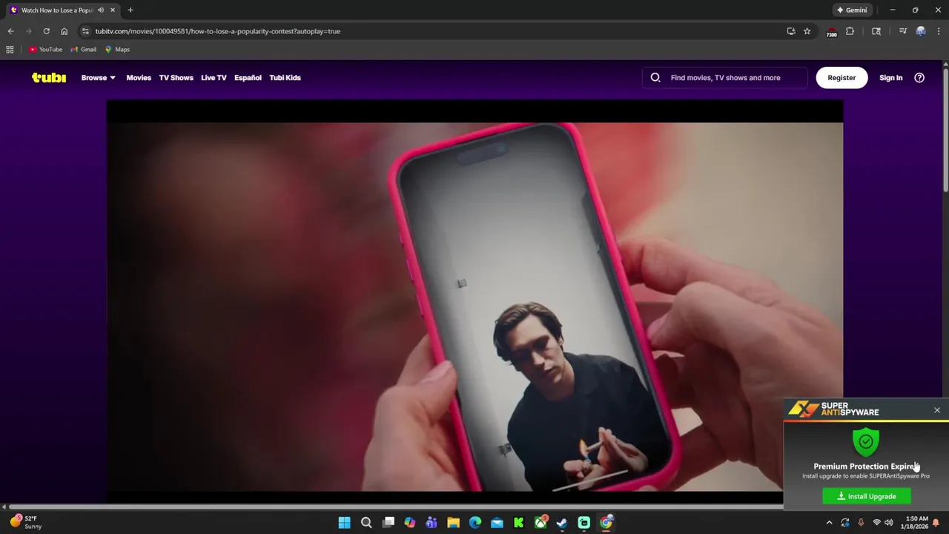Open Task View on the taskbar
Screen dimensions: 949x534
click(388, 523)
